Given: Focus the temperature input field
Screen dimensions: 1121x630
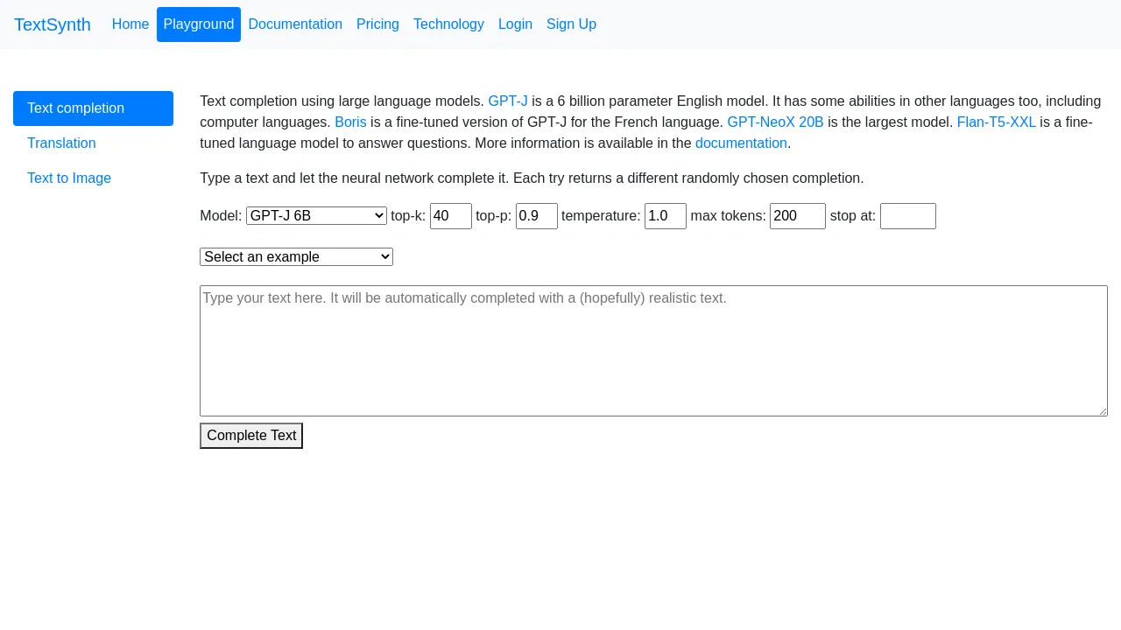Looking at the screenshot, I should [666, 216].
